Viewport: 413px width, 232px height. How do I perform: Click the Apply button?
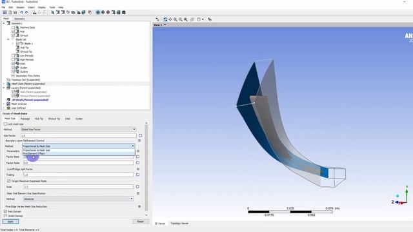(10, 222)
